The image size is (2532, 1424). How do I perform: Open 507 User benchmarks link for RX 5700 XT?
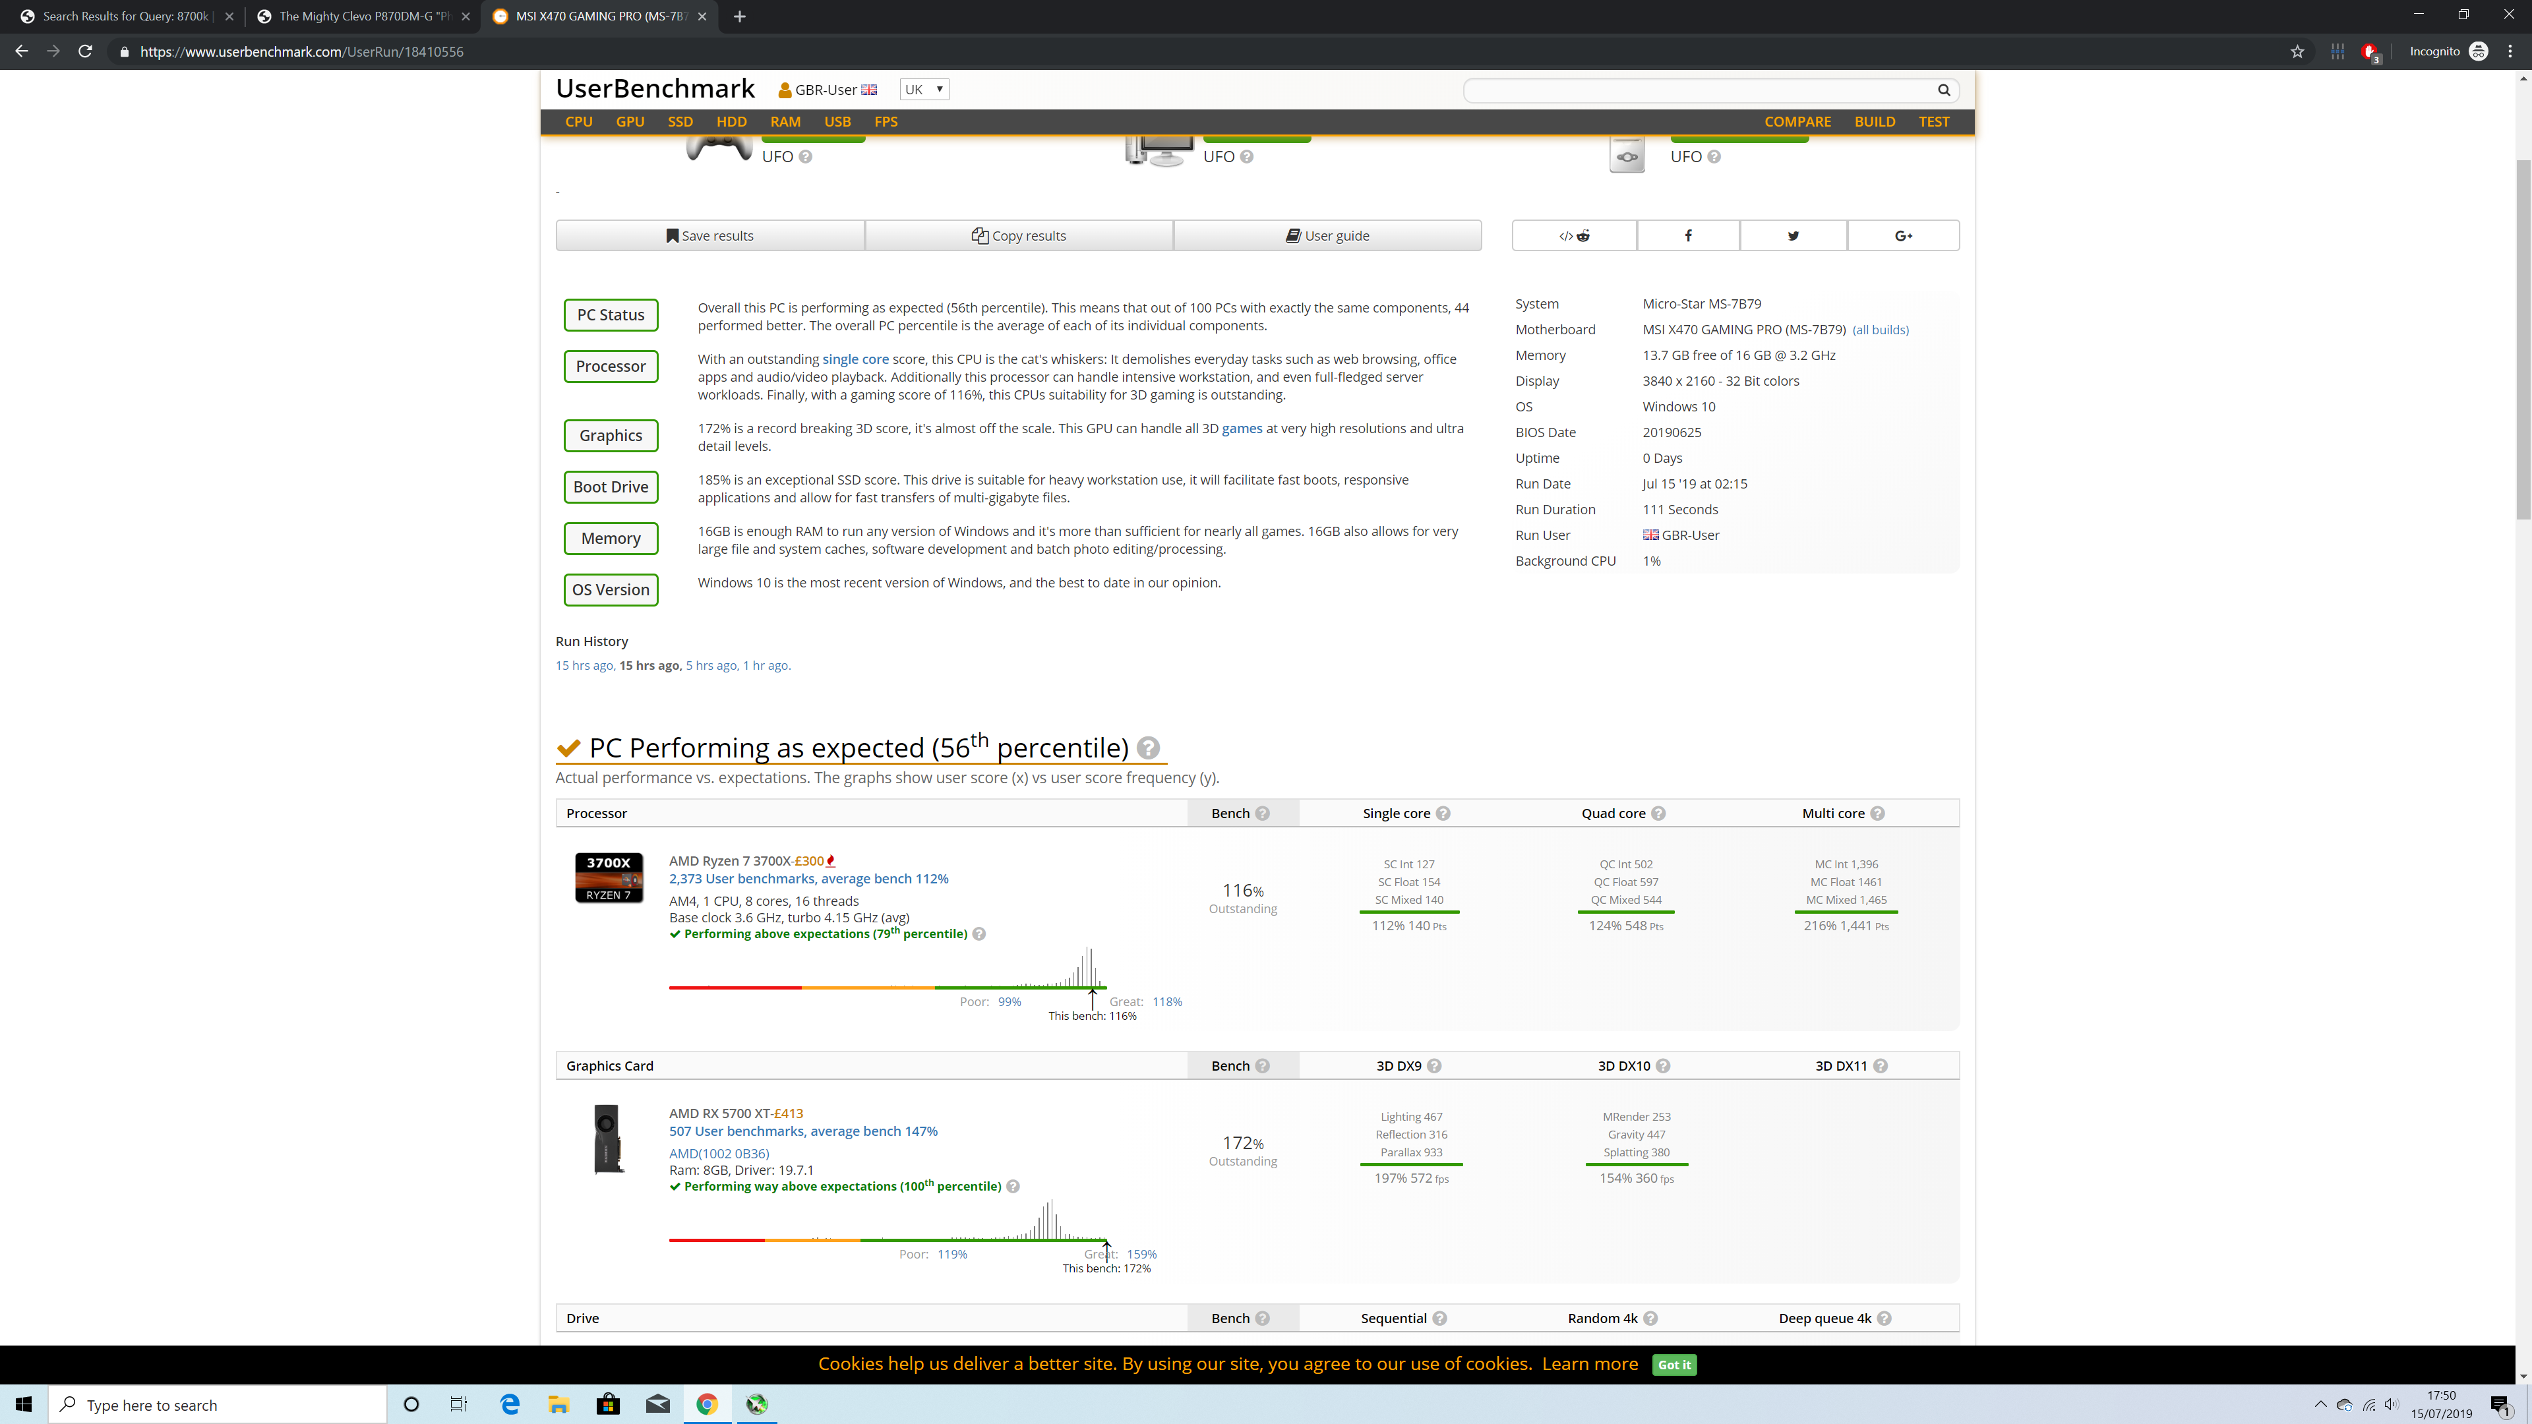pyautogui.click(x=803, y=1132)
